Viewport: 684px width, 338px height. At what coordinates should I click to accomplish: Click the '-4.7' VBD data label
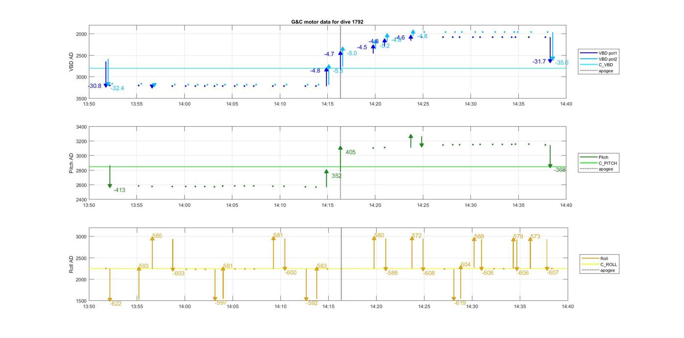click(329, 54)
